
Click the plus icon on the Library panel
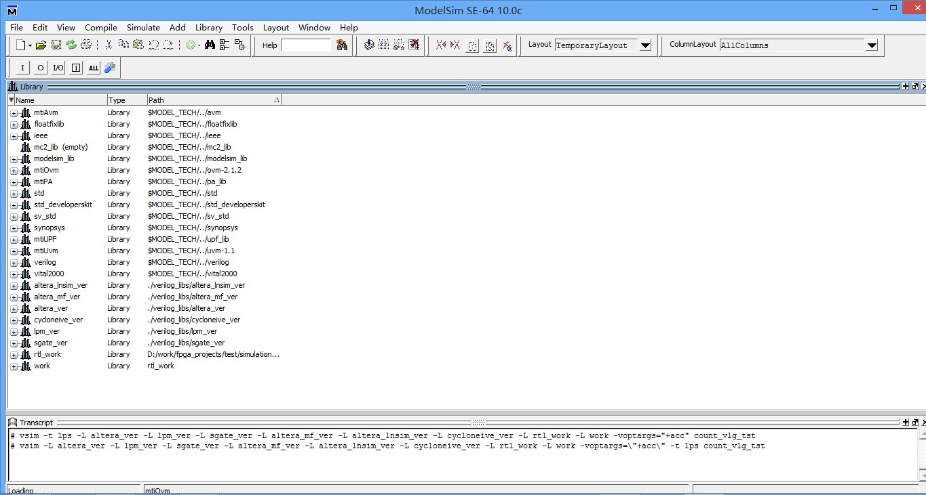[906, 86]
